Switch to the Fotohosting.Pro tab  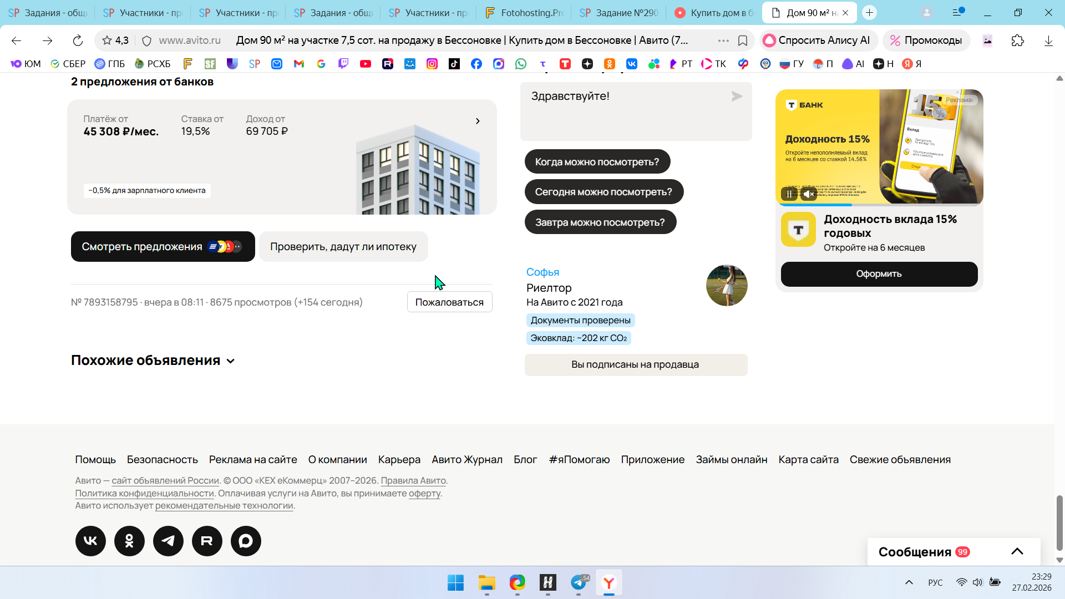[524, 13]
